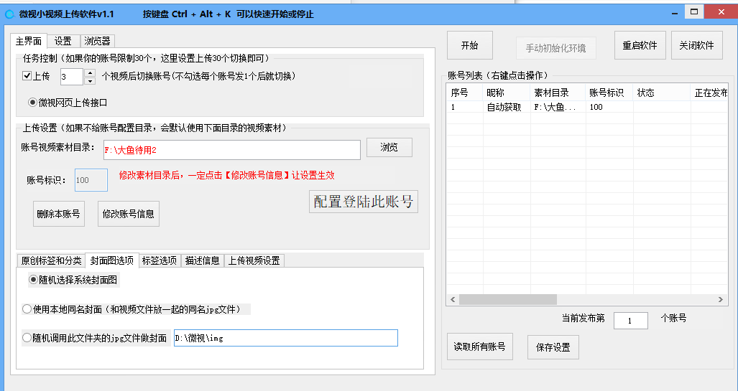
Task: Click the upload count number field
Action: point(72,77)
